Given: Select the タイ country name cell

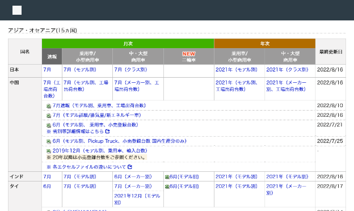Looking at the screenshot, I should (25, 196).
